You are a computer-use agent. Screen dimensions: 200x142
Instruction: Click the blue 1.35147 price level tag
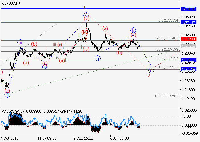(x=189, y=22)
